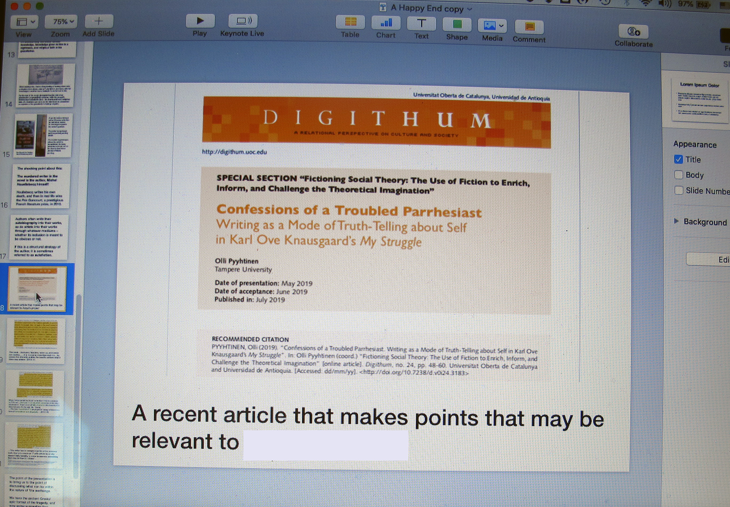The height and width of the screenshot is (507, 730).
Task: Enable the Body checkbox
Action: [679, 175]
